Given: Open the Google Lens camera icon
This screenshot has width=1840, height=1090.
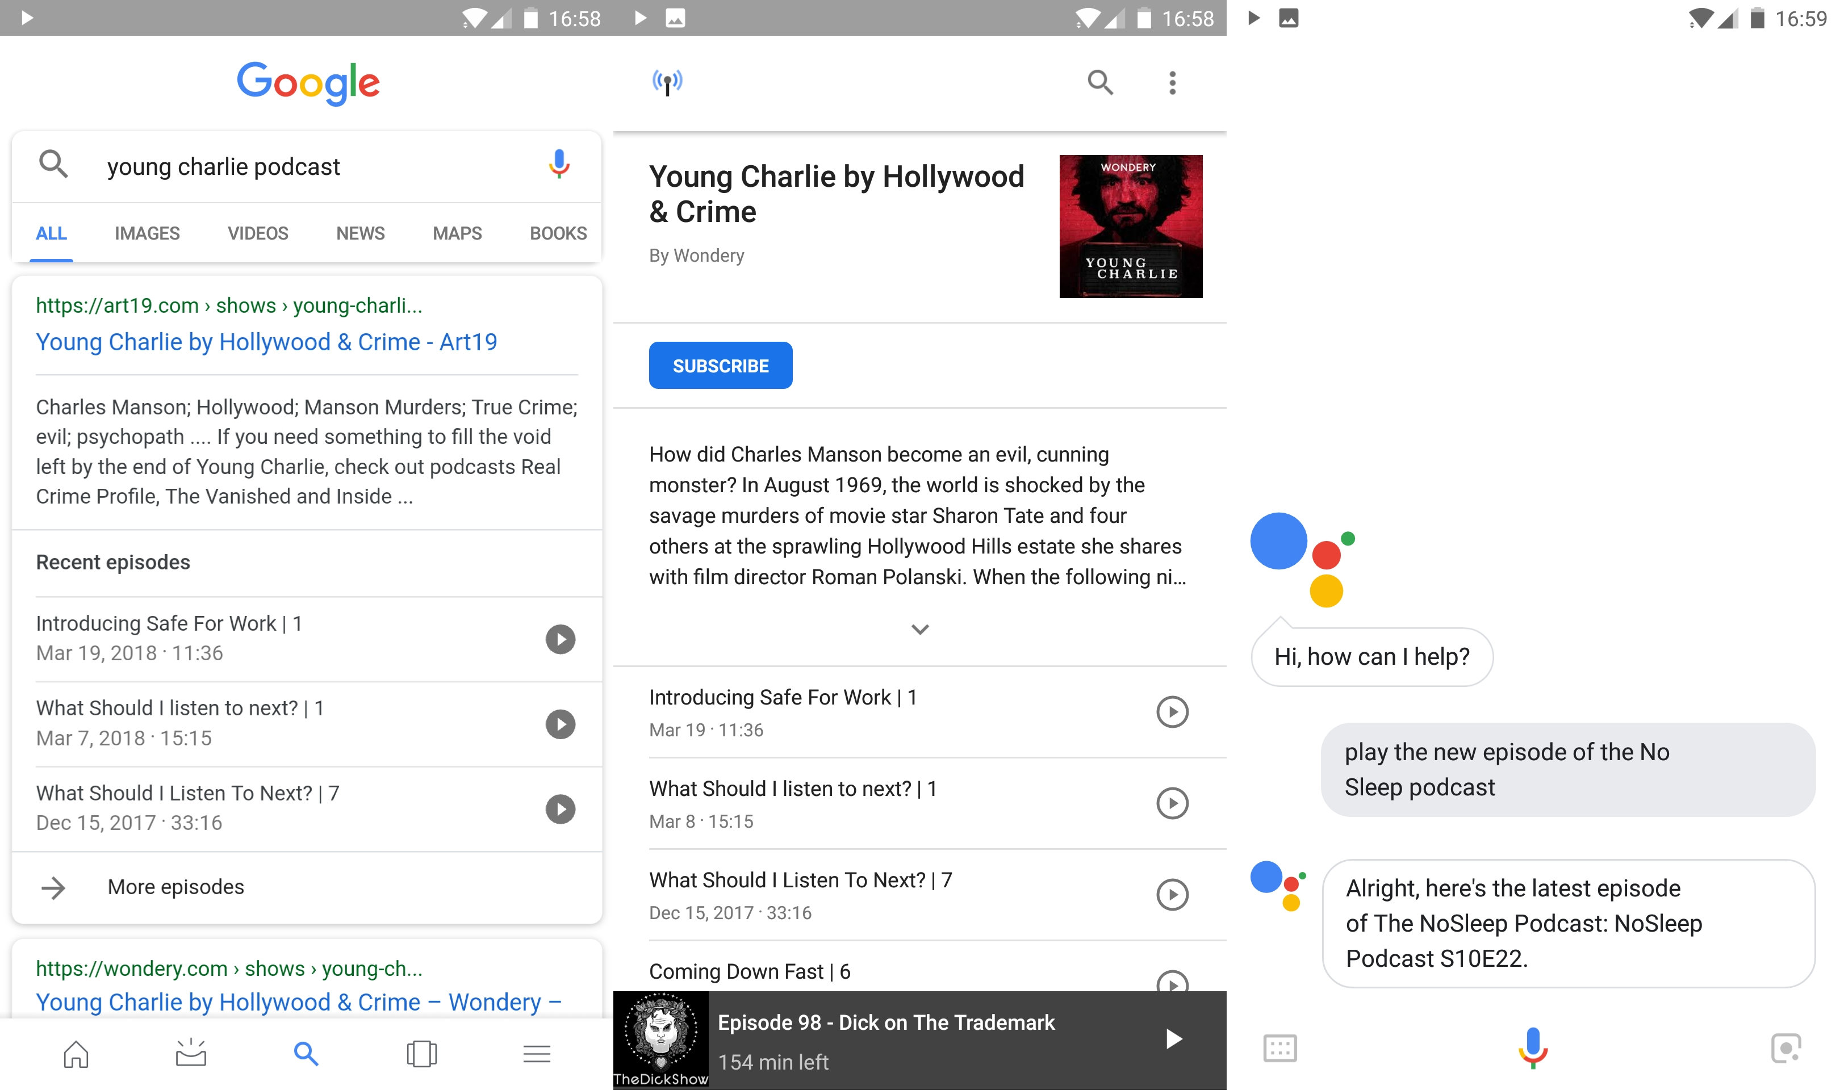Looking at the screenshot, I should point(1785,1048).
